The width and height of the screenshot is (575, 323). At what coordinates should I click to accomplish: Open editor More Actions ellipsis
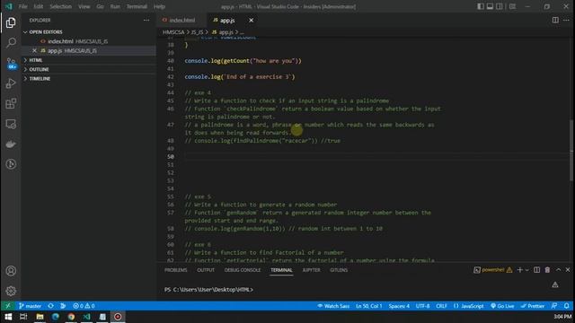pyautogui.click(x=566, y=20)
